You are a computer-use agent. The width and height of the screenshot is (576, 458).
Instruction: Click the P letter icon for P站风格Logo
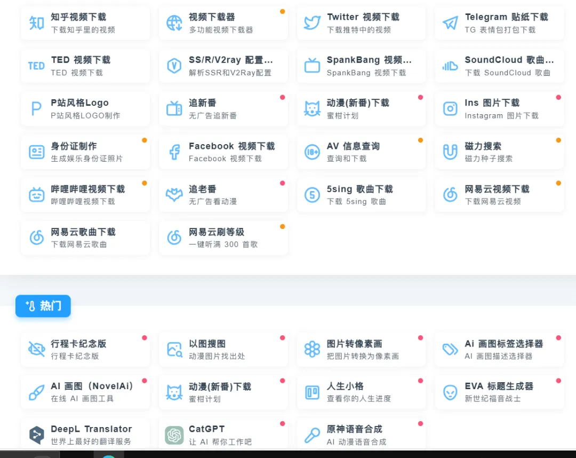(x=36, y=109)
